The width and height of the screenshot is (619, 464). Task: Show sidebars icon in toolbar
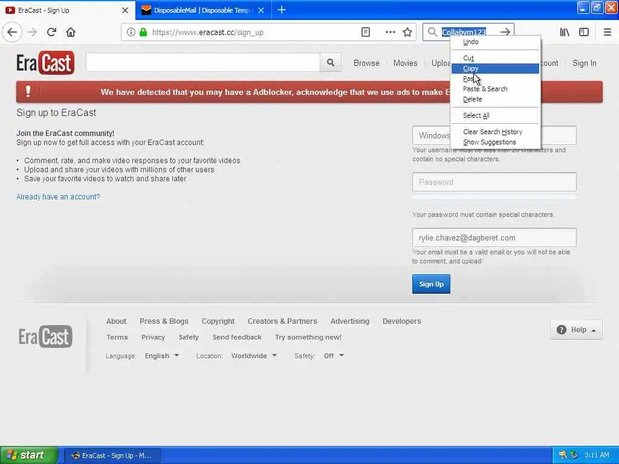pyautogui.click(x=584, y=32)
